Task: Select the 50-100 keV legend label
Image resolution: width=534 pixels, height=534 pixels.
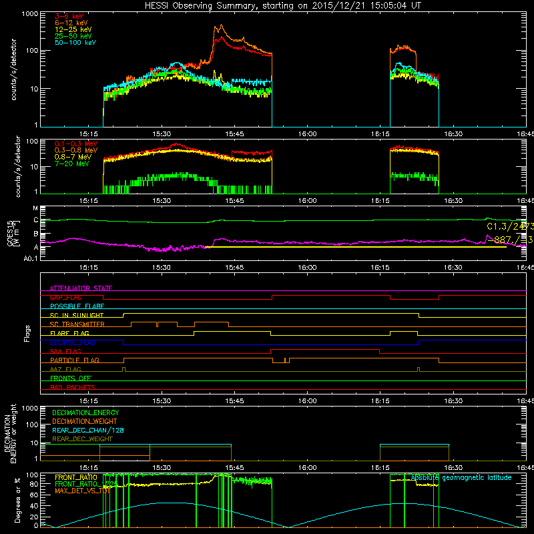Action: (x=75, y=43)
